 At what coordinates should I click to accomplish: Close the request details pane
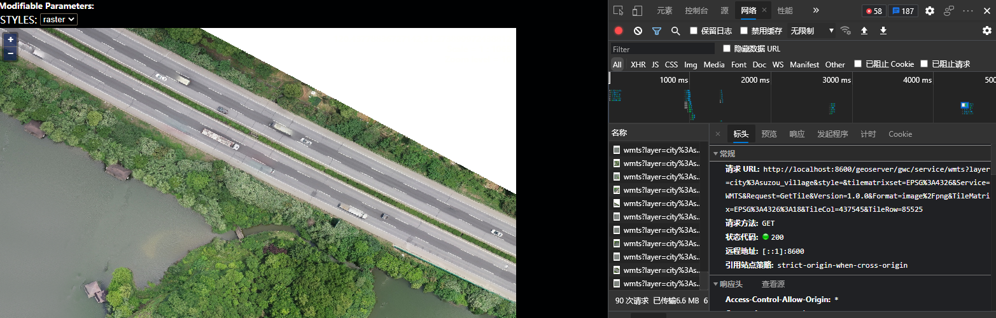[x=718, y=134]
